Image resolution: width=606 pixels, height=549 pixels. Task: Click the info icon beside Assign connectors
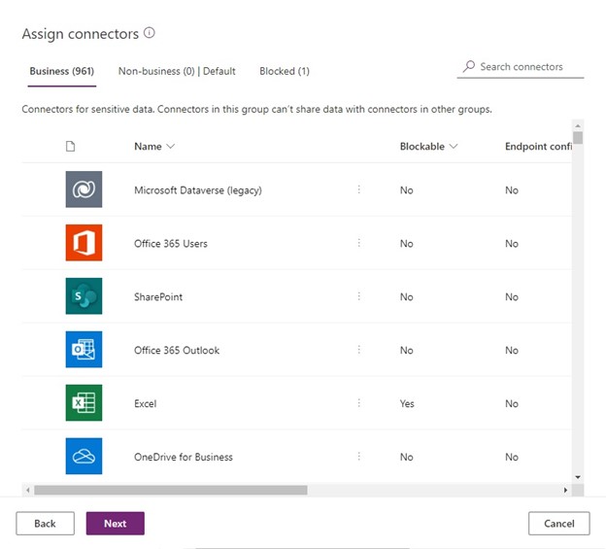point(150,33)
